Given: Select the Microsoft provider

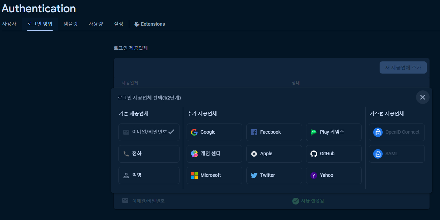Looking at the screenshot, I should [x=214, y=175].
